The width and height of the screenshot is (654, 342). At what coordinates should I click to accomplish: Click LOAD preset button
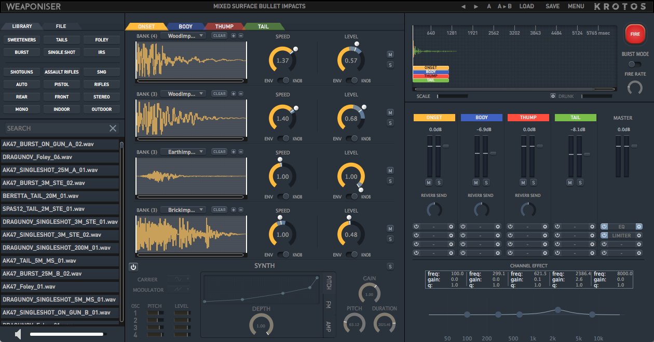click(x=526, y=7)
